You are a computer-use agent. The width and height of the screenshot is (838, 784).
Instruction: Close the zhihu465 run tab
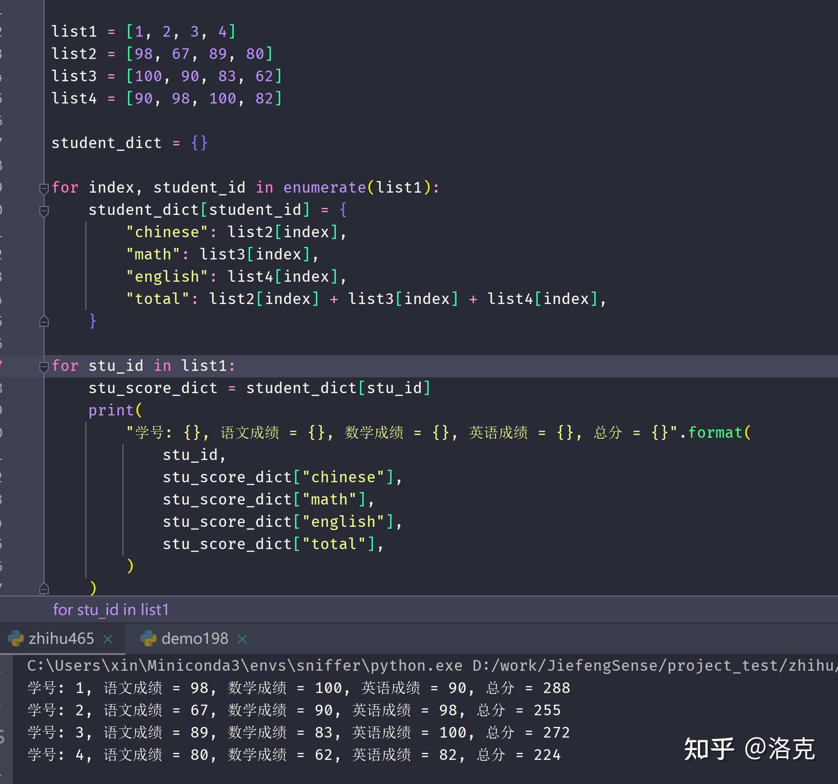point(108,639)
